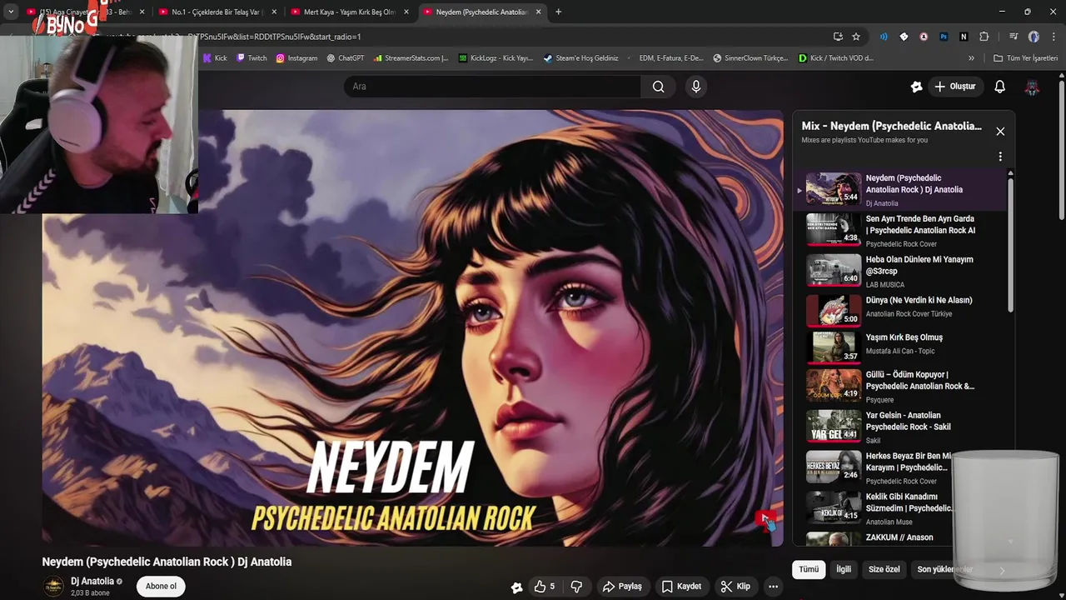Screen dimensions: 1066x600
Task: Open the YouTube notifications bell
Action: click(1000, 87)
